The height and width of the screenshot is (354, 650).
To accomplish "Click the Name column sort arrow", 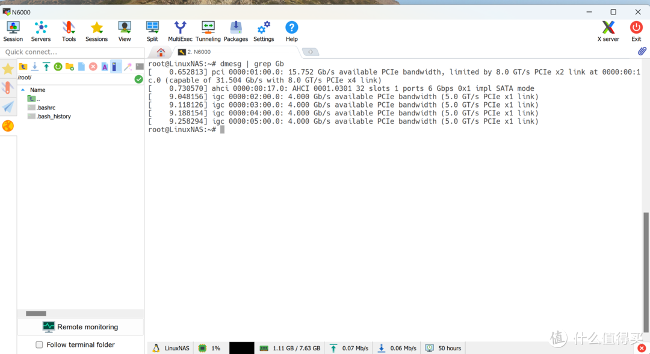I will click(23, 89).
